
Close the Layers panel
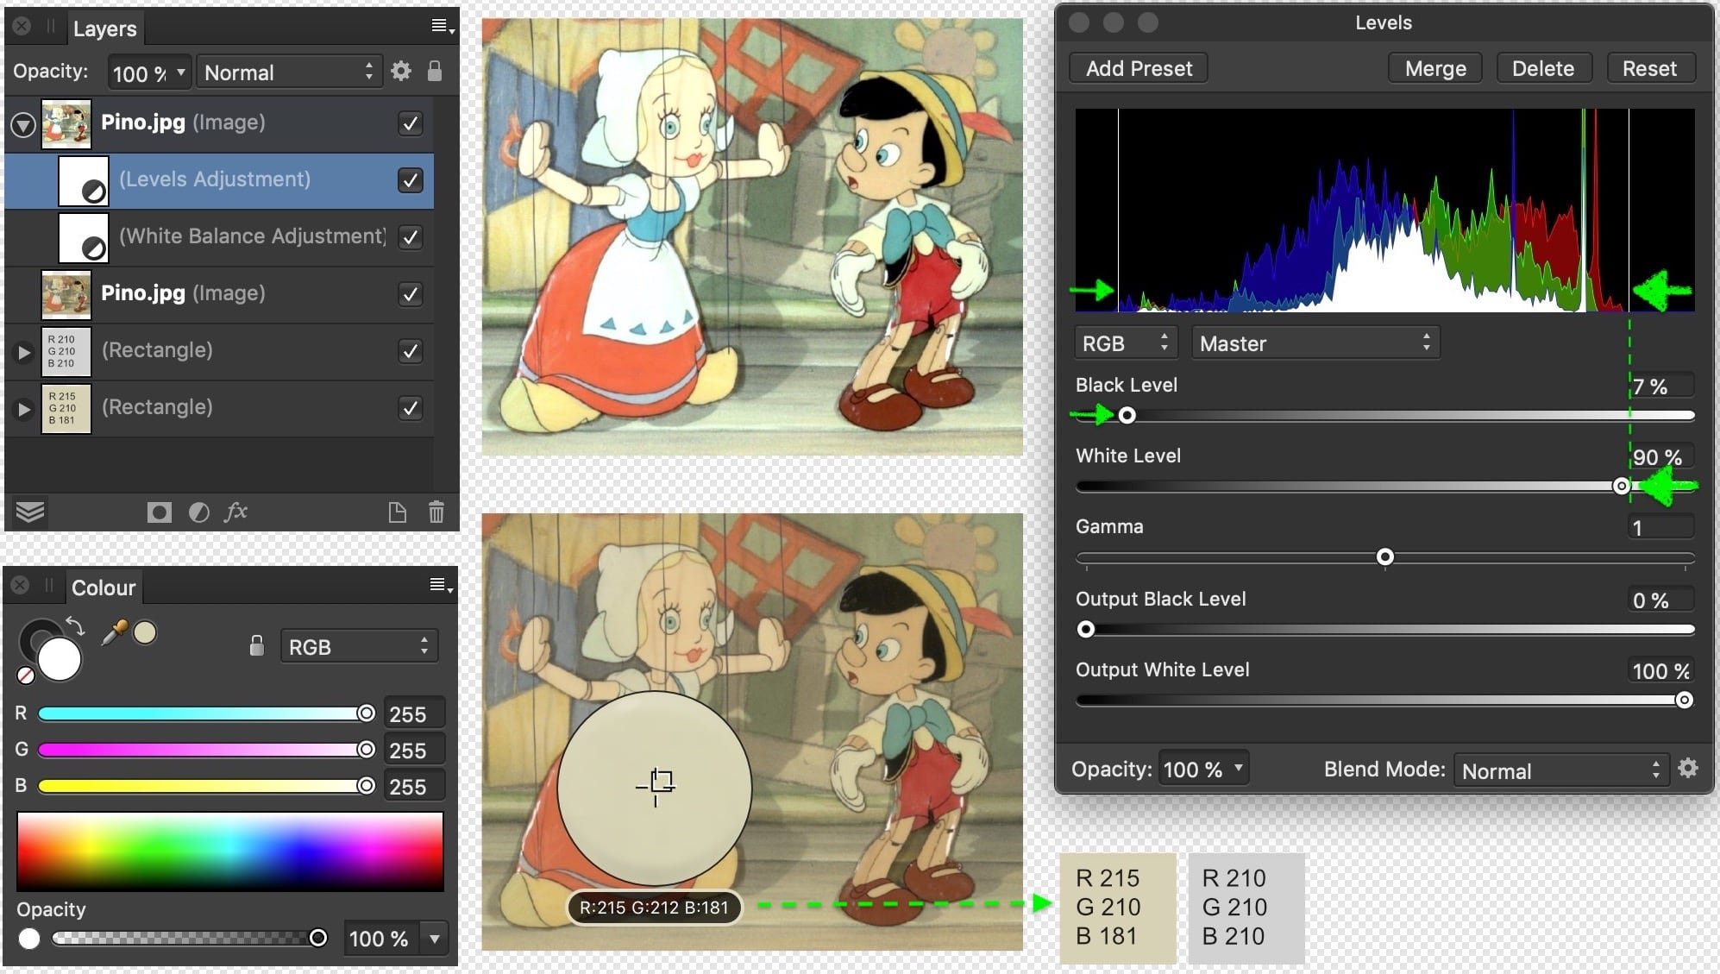22,27
